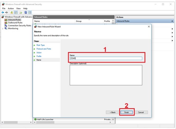Viewport: 176px width, 129px height.
Task: Click the Show/Hide Console Tree toolbar icon
Action: tap(16, 12)
